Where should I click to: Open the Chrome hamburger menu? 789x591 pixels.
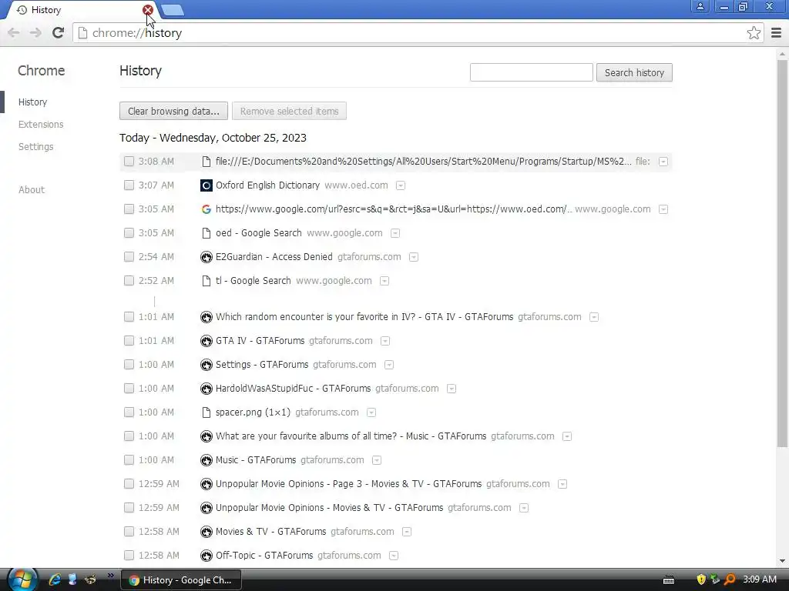click(776, 33)
